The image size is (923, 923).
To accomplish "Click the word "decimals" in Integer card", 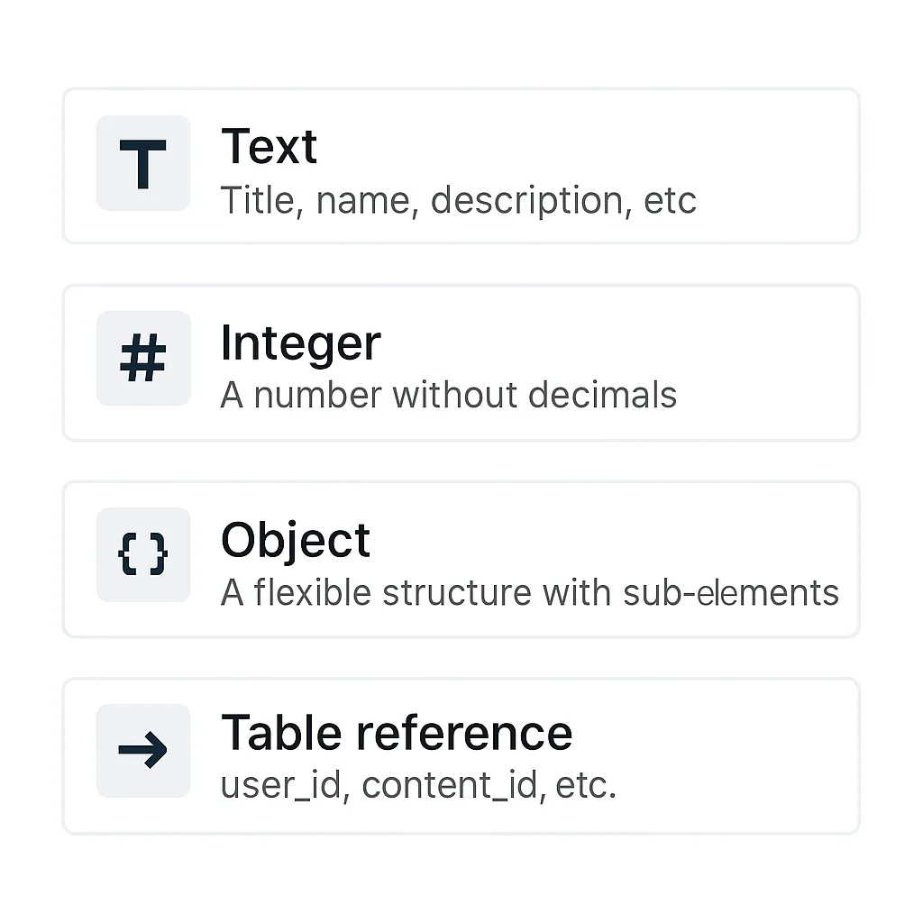I will click(x=603, y=395).
